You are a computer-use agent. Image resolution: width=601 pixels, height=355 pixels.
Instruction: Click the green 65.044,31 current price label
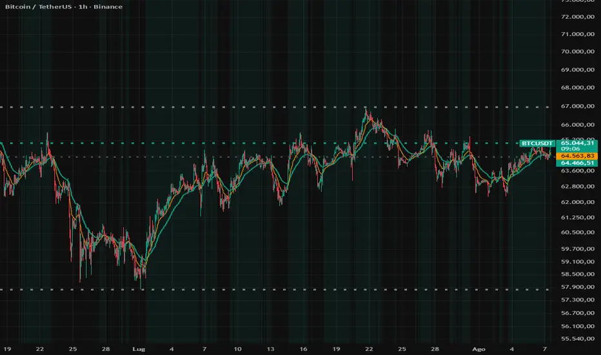click(577, 143)
